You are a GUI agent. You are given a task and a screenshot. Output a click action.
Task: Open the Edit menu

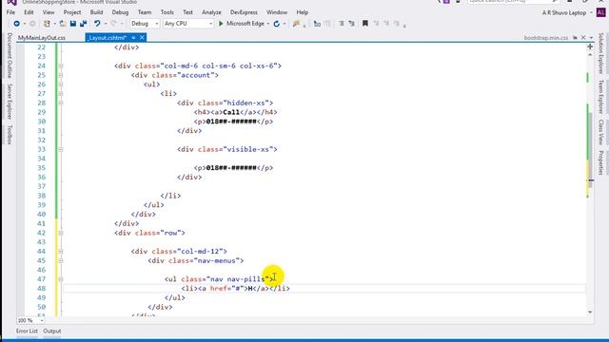point(29,12)
